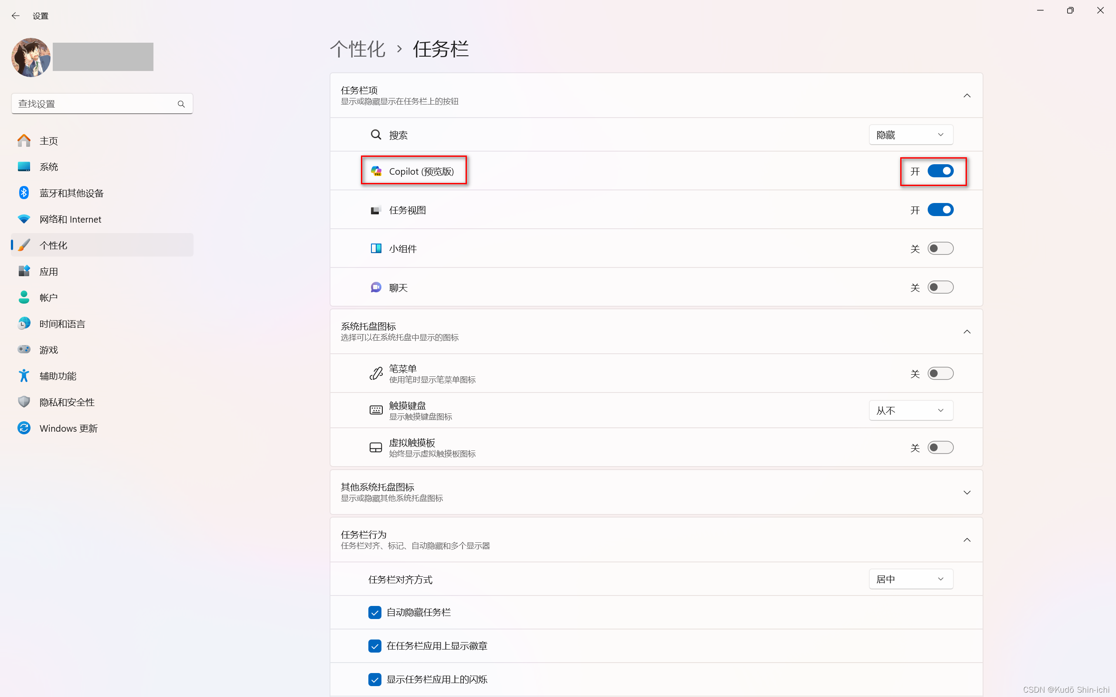The height and width of the screenshot is (697, 1116).
Task: Click the 帐户 person icon
Action: pyautogui.click(x=24, y=298)
